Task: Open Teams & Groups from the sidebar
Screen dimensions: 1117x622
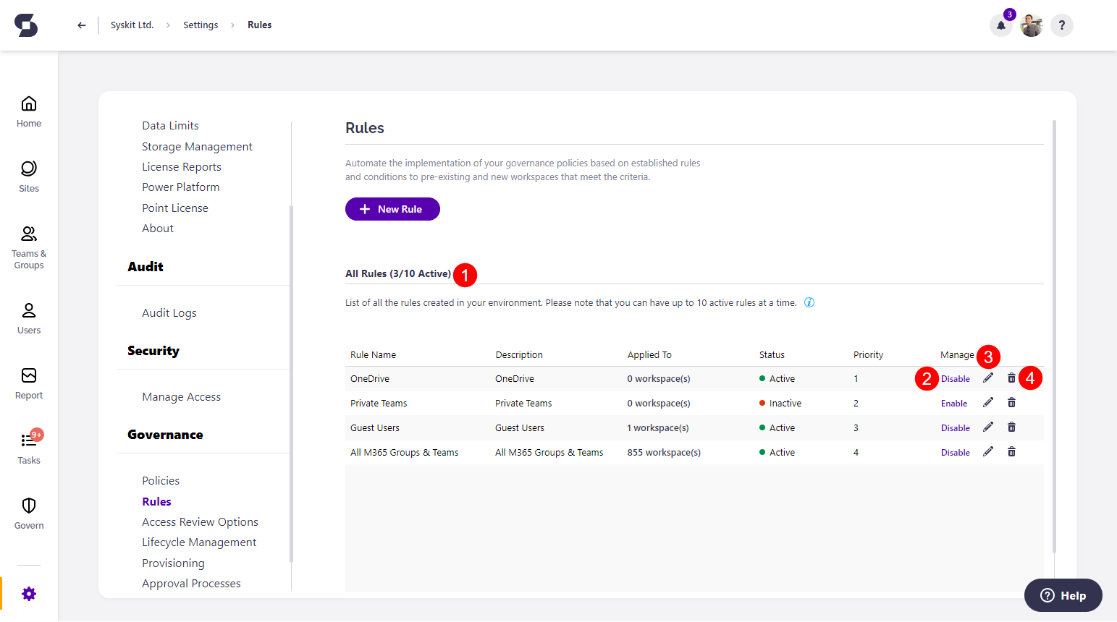Action: click(28, 246)
